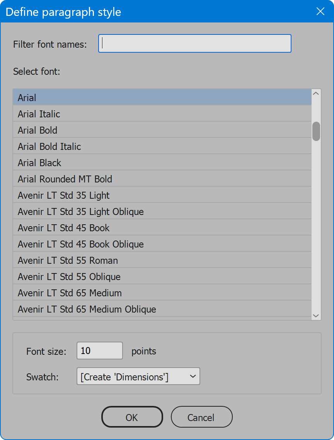Click the Font size input field
Image resolution: width=334 pixels, height=440 pixels.
(x=100, y=351)
